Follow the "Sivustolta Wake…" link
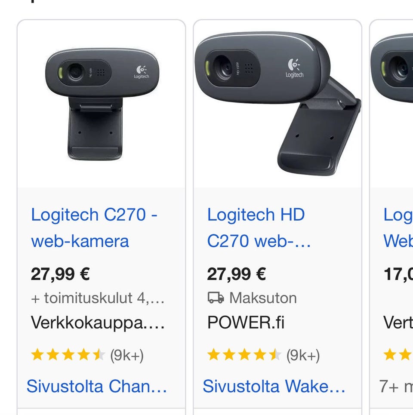Screen dimensions: 413x415 point(274,386)
